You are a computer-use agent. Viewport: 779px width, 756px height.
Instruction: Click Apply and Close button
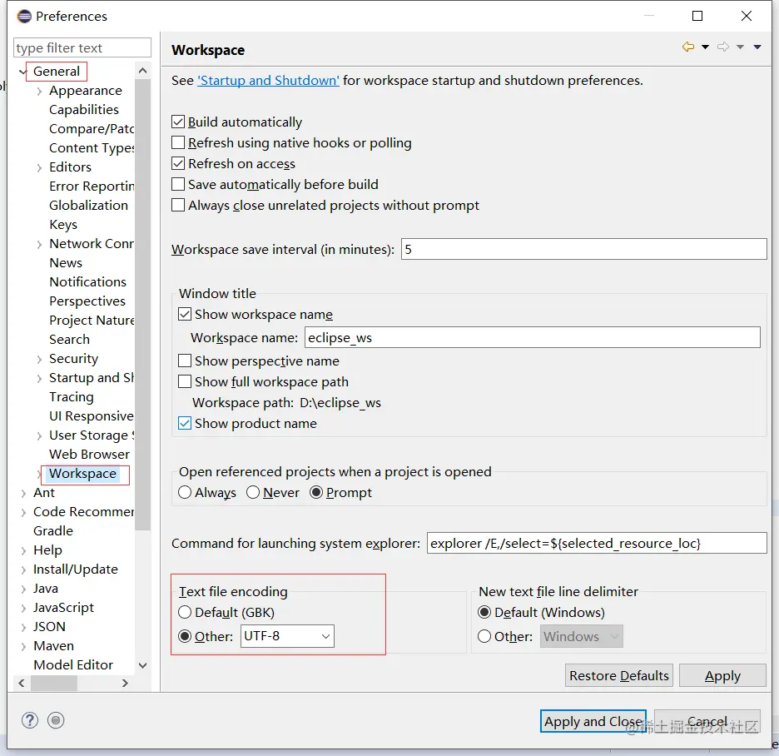pos(593,721)
